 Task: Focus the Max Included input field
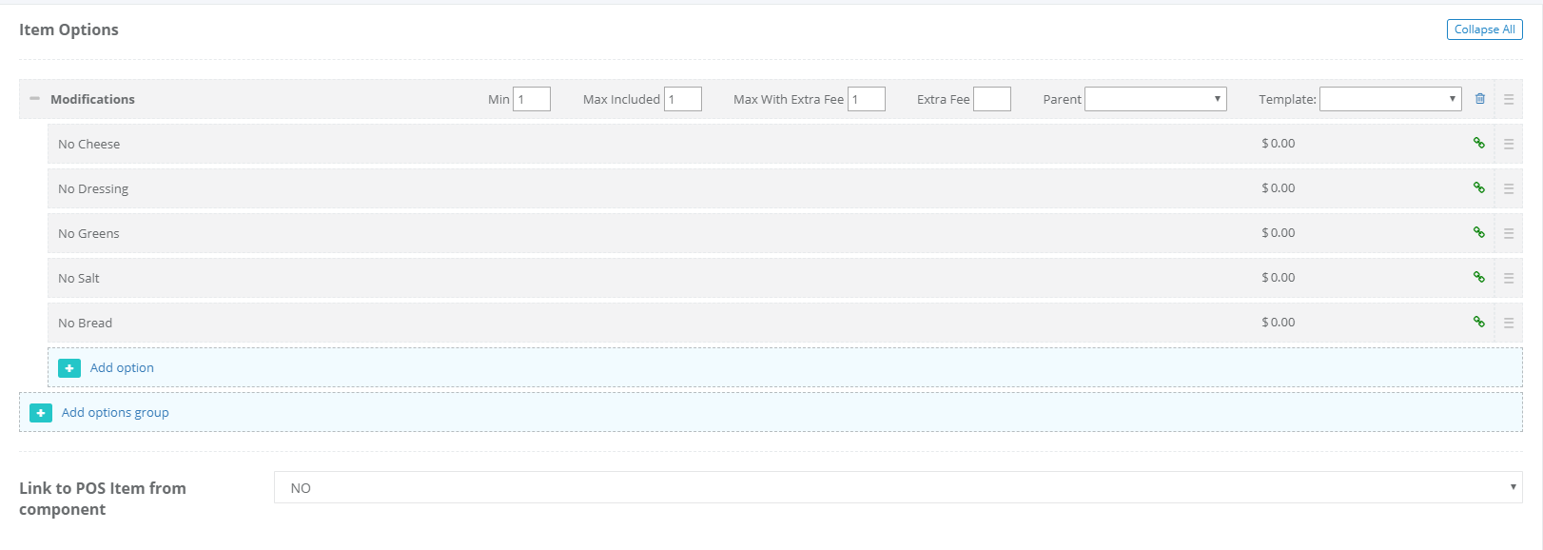point(683,99)
